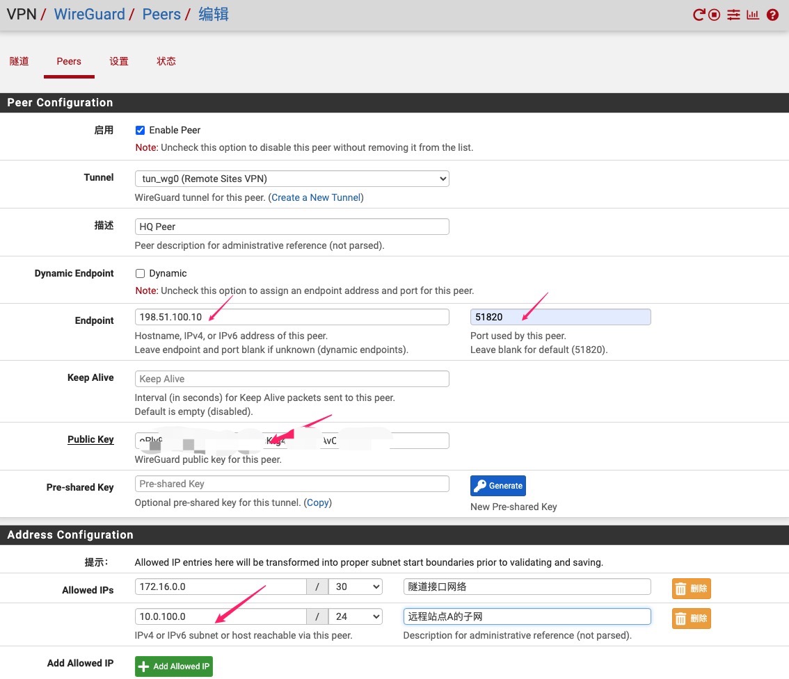789x679 pixels.
Task: Switch to the 隧道 tab
Action: click(x=19, y=61)
